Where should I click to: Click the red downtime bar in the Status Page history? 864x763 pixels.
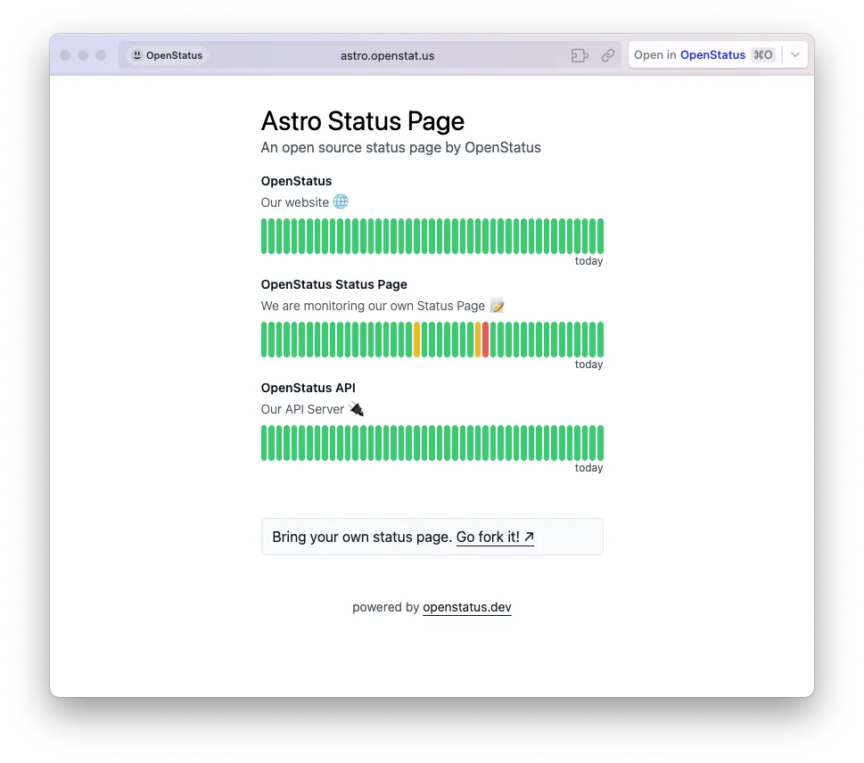tap(485, 339)
